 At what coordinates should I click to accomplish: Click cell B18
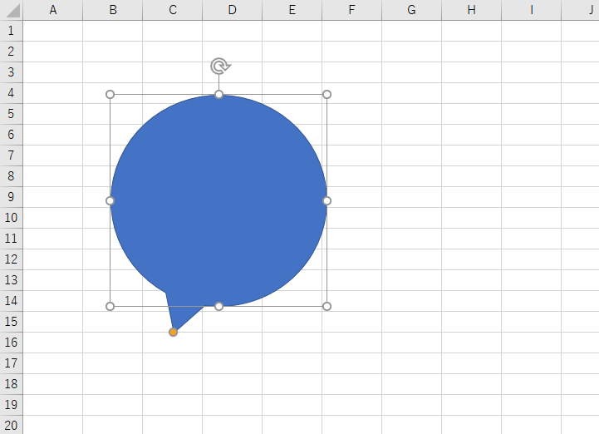click(113, 384)
